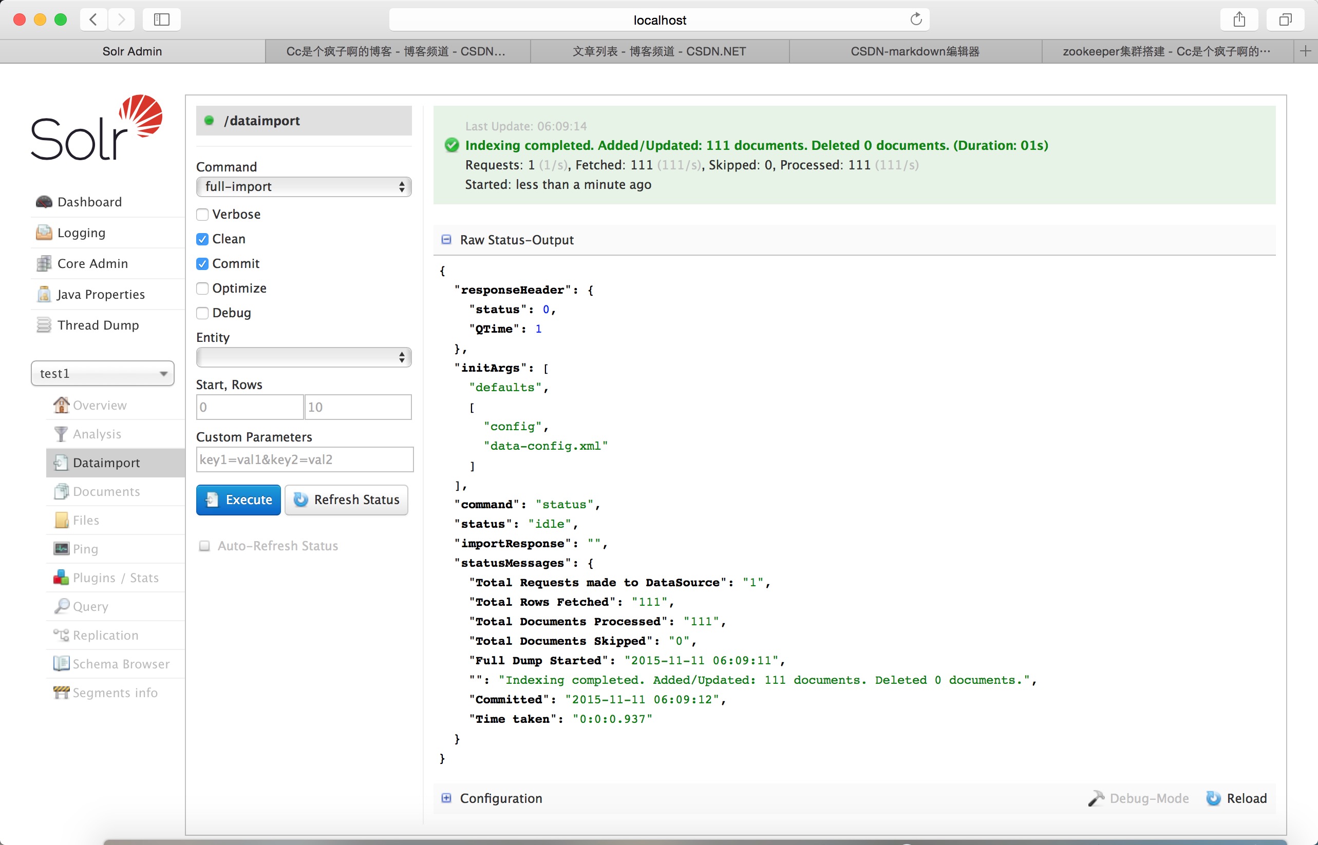Show all tabs with the tab overview icon
Viewport: 1318px width, 845px height.
pyautogui.click(x=1285, y=20)
